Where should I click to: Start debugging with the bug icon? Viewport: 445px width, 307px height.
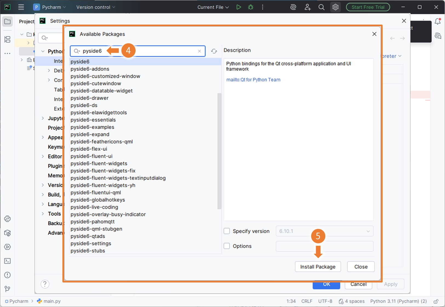(x=251, y=7)
